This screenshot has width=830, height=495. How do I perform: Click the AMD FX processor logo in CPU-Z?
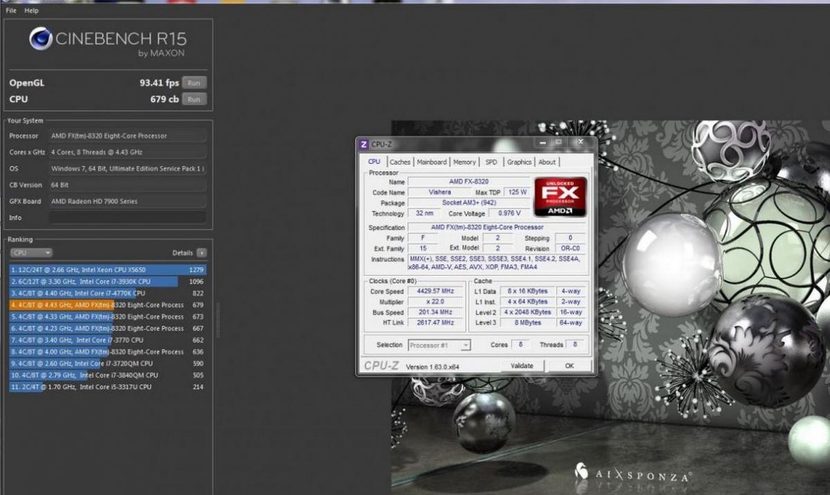(560, 197)
